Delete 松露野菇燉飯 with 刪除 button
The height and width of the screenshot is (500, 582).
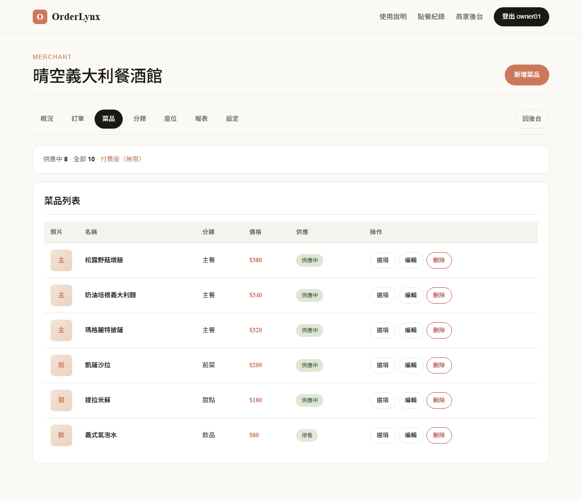point(439,260)
